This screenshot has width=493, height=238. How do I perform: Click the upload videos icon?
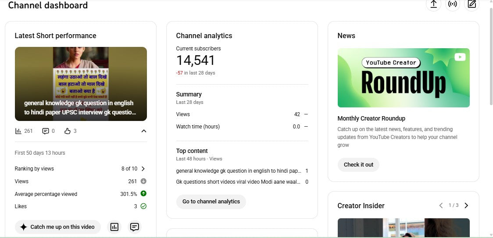click(x=433, y=4)
